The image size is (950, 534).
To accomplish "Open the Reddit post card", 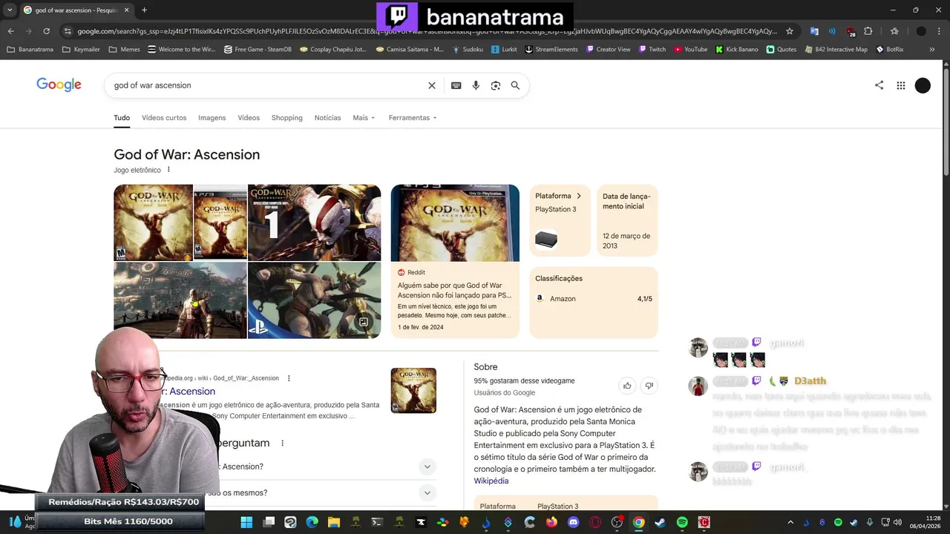I will 455,261.
